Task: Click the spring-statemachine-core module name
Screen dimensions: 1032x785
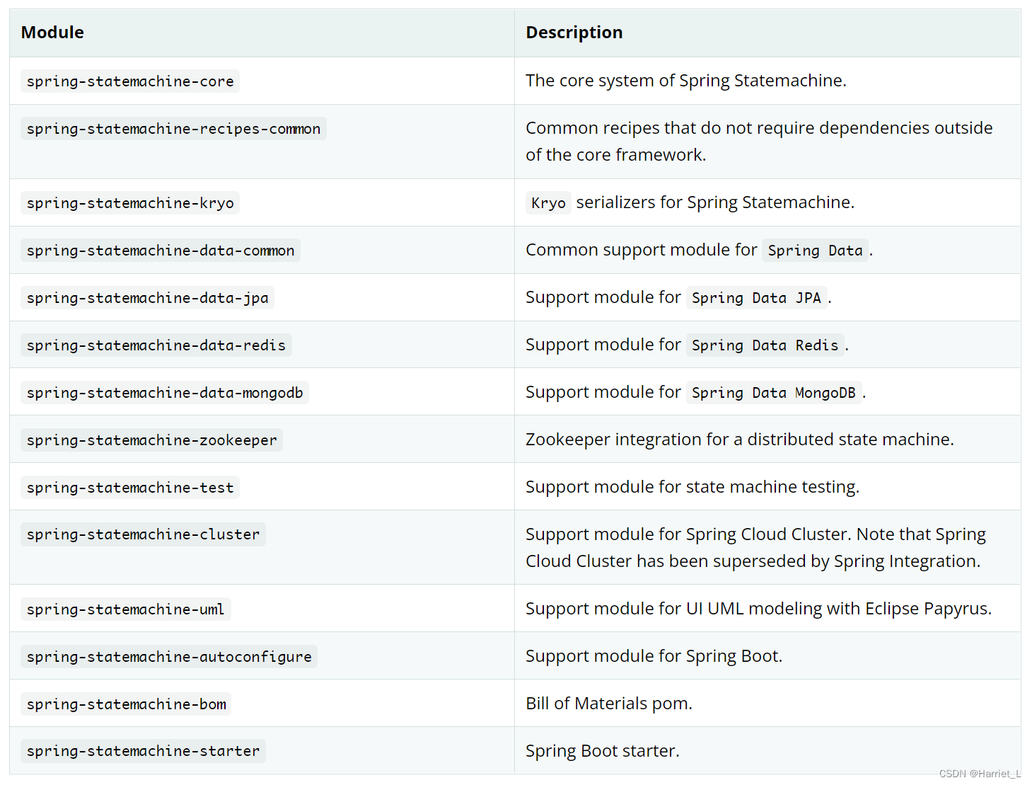Action: (130, 81)
